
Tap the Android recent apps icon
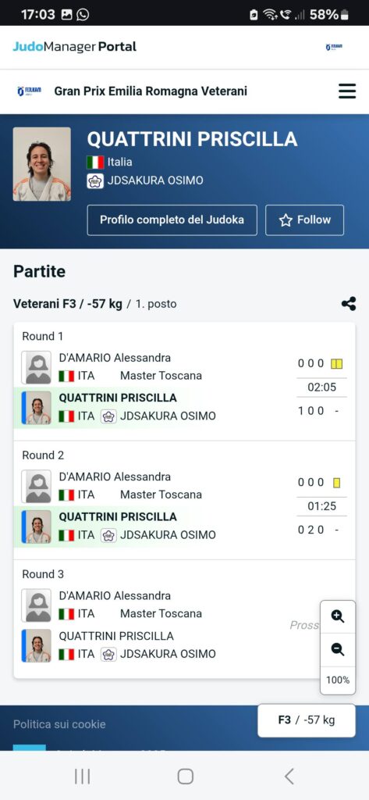[x=82, y=776]
